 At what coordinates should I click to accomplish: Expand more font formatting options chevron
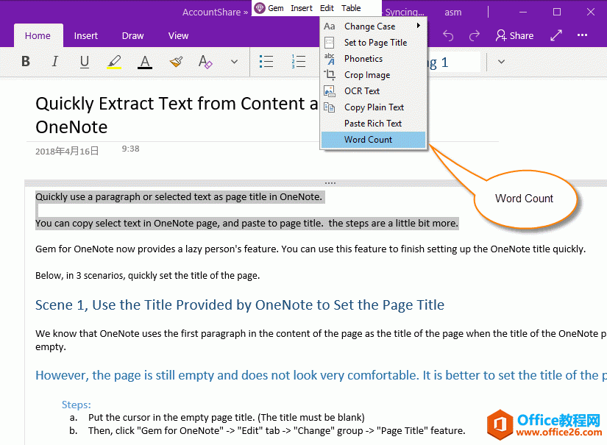(234, 62)
